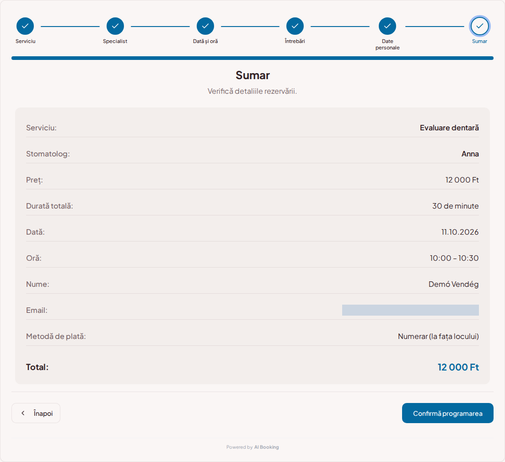Viewport: 505px width, 462px height.
Task: Click the Specialist step label
Action: pyautogui.click(x=115, y=41)
